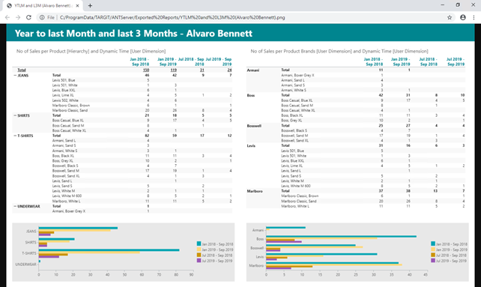Go forward using the browser forward arrow

click(x=18, y=17)
